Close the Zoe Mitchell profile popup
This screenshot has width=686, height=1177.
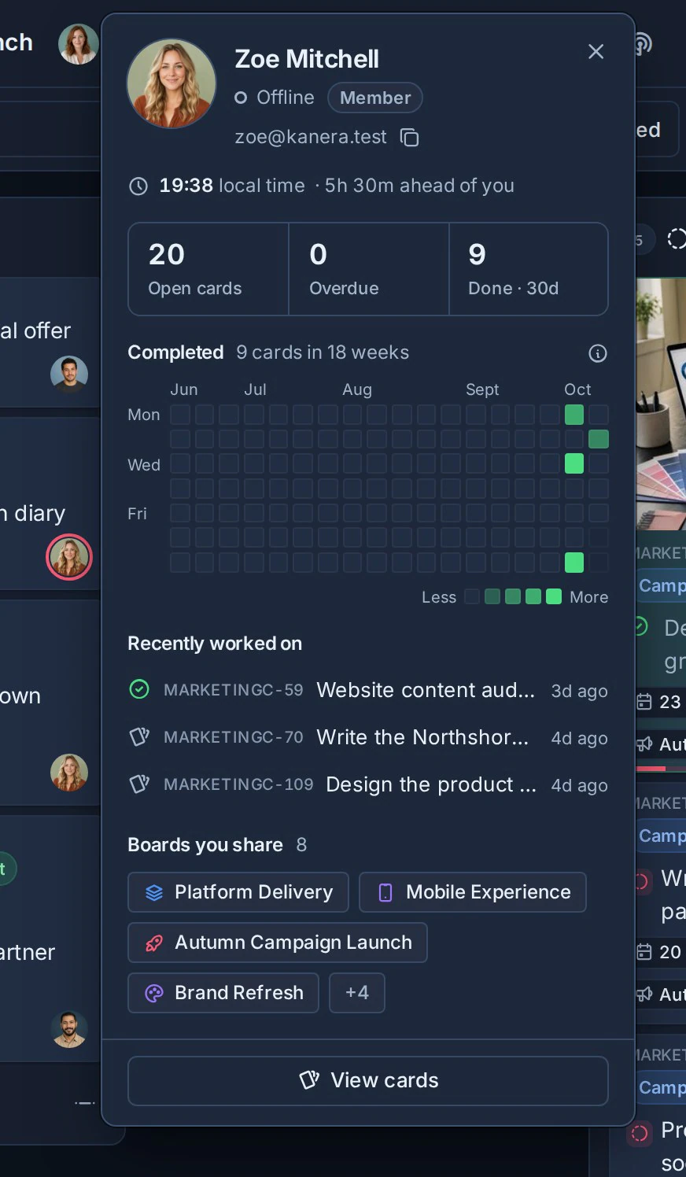pyautogui.click(x=596, y=51)
